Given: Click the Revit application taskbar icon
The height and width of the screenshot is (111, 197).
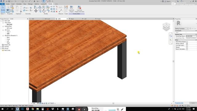Looking at the screenshot, I should (18, 109).
